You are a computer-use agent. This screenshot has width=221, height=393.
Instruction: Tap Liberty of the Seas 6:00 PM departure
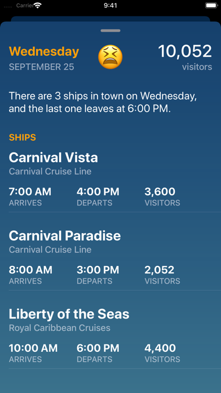98,348
